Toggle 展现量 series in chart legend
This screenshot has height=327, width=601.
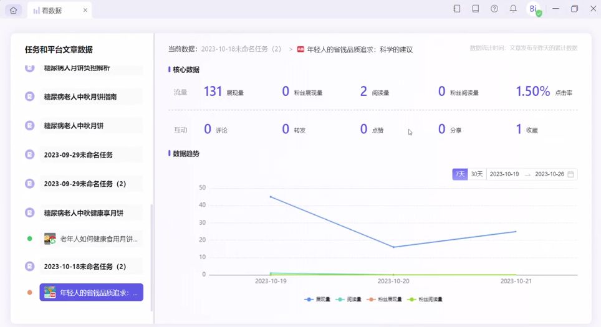[317, 300]
